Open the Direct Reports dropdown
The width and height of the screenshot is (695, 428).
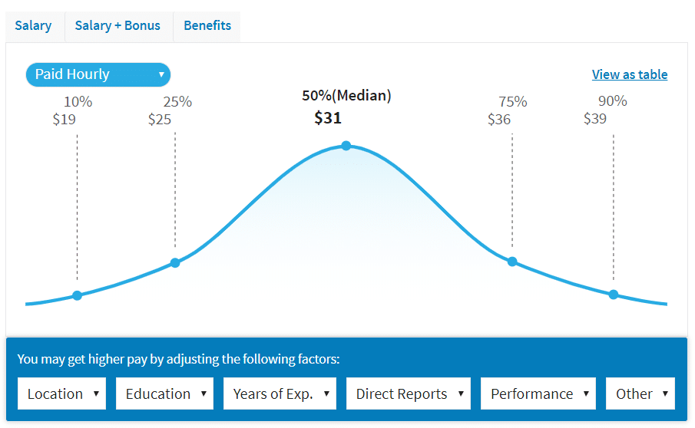click(x=409, y=393)
